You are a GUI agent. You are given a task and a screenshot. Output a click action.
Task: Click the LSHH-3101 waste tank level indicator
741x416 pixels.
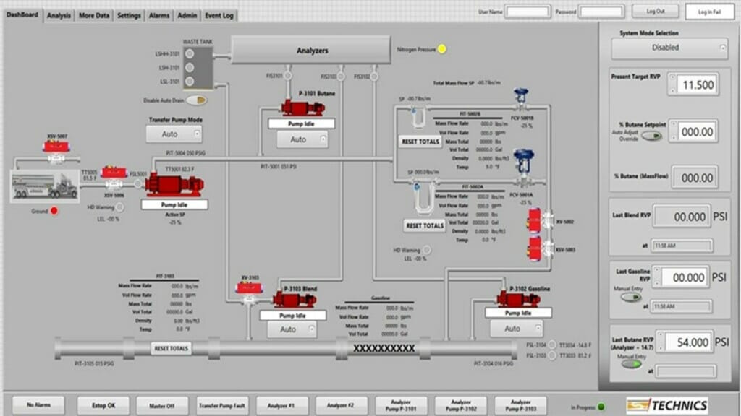pyautogui.click(x=190, y=53)
